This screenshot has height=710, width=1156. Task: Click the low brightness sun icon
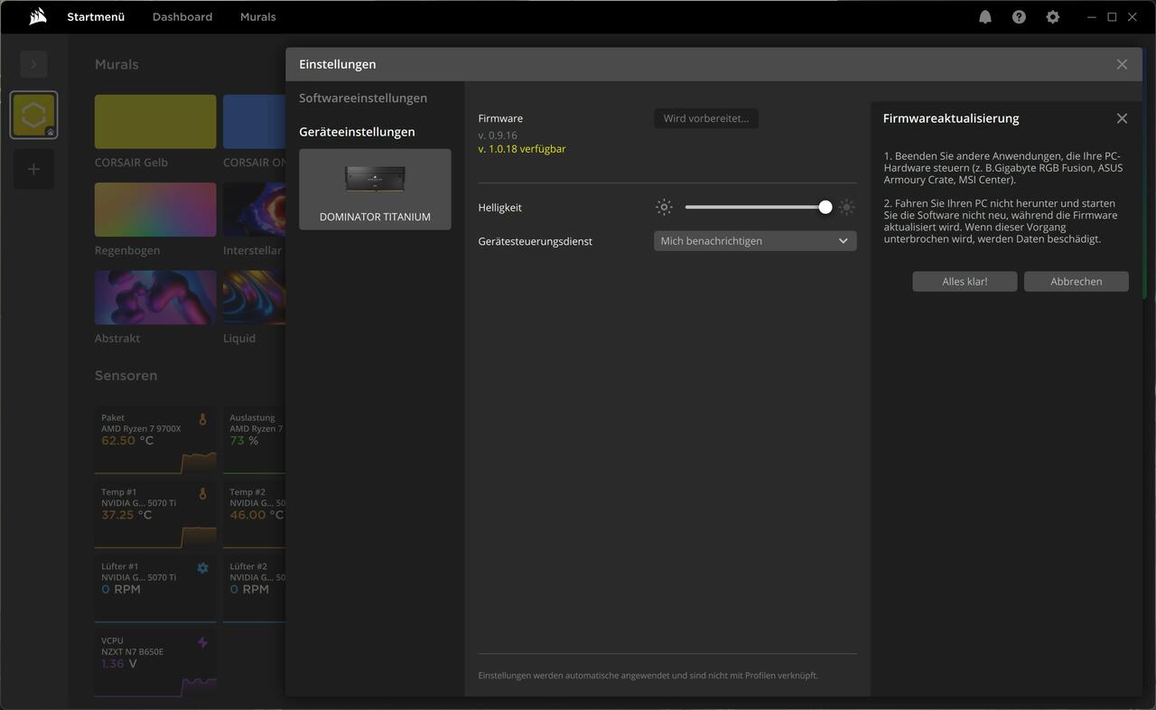[x=664, y=207]
